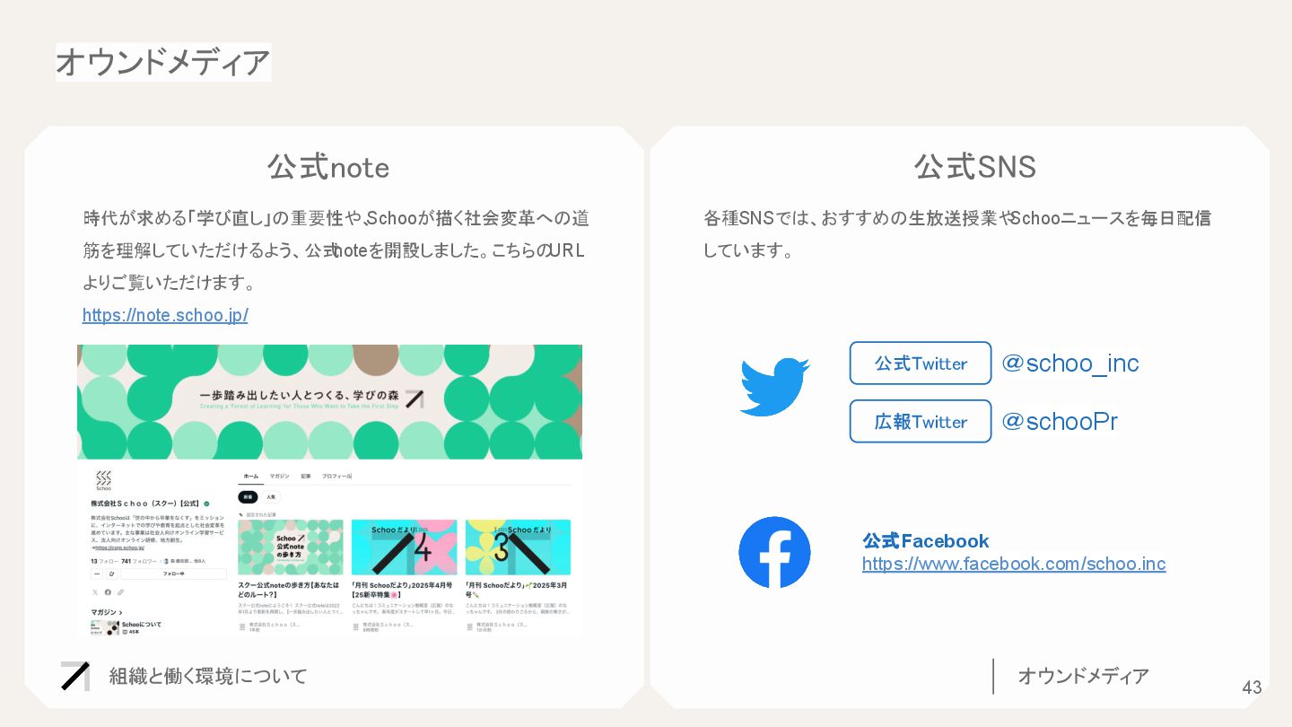The height and width of the screenshot is (727, 1292).
Task: Click the 広報Twitter button
Action: (x=921, y=421)
